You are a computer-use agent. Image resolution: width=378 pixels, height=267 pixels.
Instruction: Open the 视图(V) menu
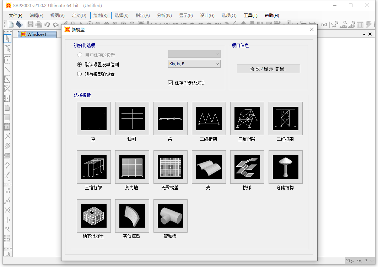(x=58, y=15)
